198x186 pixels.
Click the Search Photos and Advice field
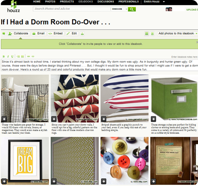(x=71, y=9)
